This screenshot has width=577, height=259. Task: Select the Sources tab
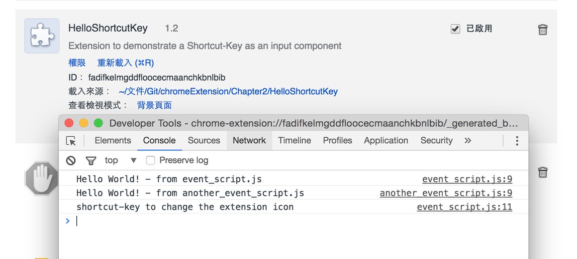pos(204,140)
